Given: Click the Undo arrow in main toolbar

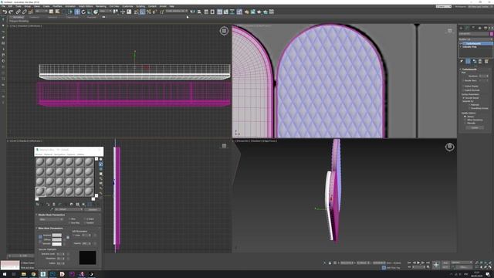Looking at the screenshot, I should coord(5,12).
